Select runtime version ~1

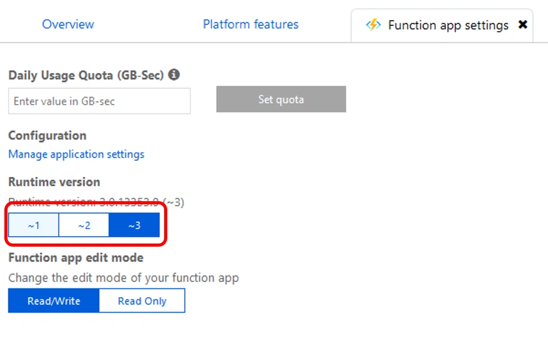34,225
